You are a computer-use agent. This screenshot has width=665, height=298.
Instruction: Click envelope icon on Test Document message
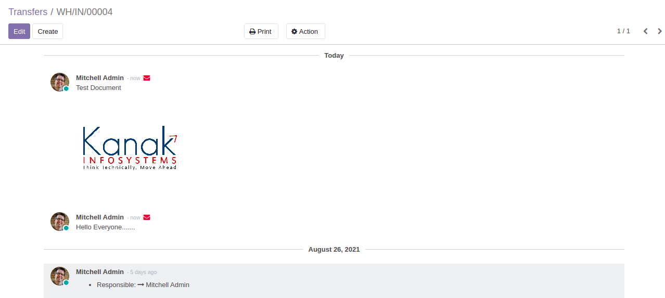(147, 78)
